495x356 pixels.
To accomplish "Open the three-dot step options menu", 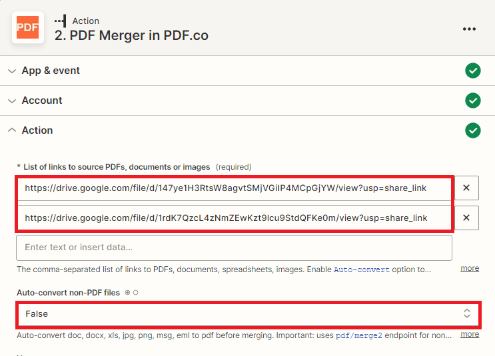I will pos(469,29).
